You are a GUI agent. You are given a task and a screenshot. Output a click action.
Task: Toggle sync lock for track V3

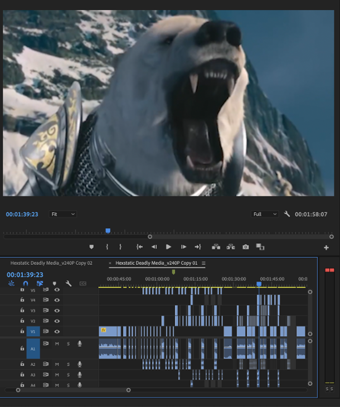pyautogui.click(x=46, y=310)
